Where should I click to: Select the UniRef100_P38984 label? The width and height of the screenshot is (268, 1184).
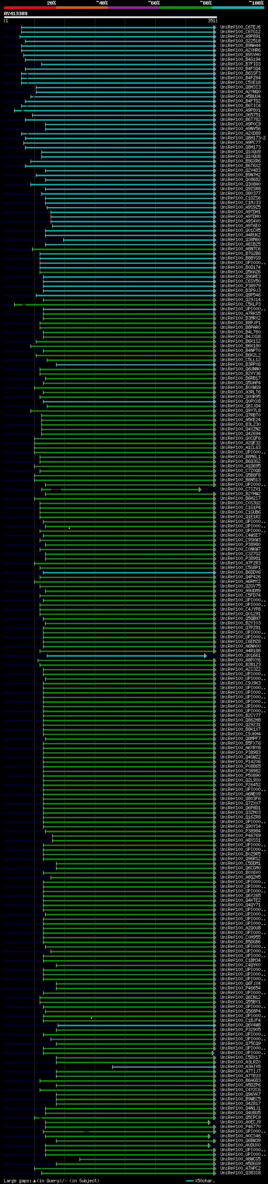[x=240, y=831]
